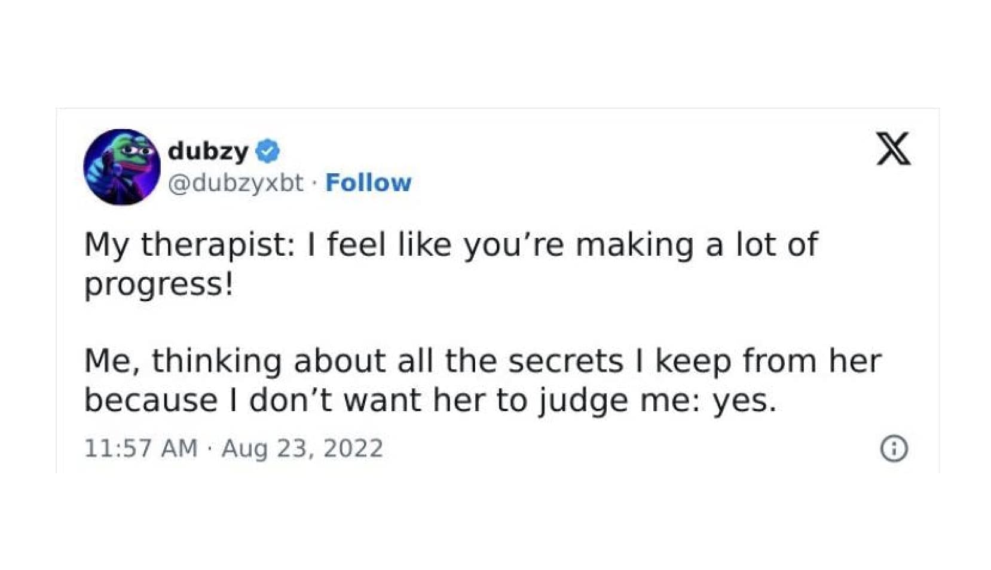
Task: Click the final word "yes." in the tweet
Action: (744, 401)
